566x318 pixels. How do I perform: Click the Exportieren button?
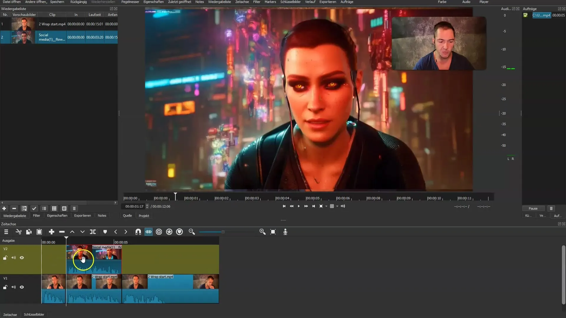coord(83,216)
